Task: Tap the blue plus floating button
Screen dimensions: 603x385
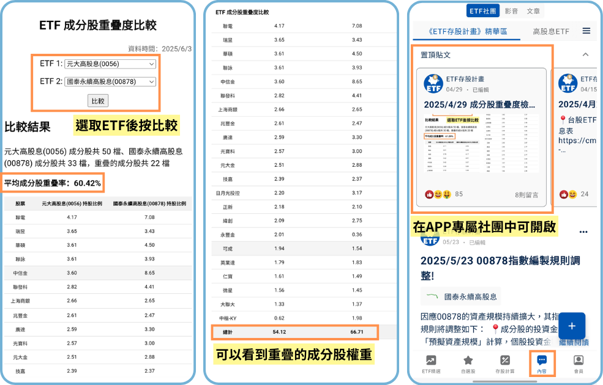Action: click(x=572, y=326)
